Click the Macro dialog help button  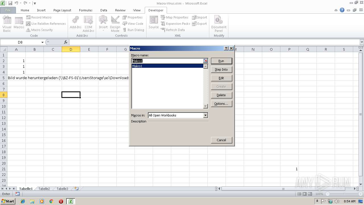click(226, 48)
